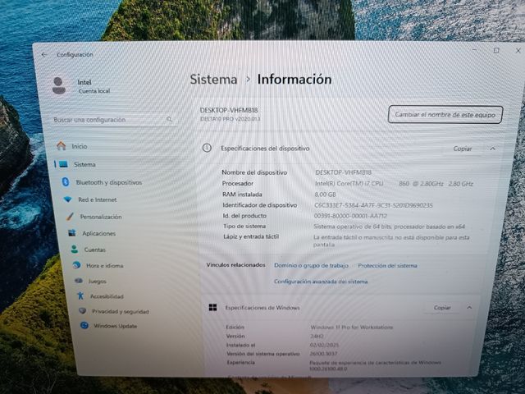Click the back arrow in Configuración
The height and width of the screenshot is (394, 525).
point(44,55)
